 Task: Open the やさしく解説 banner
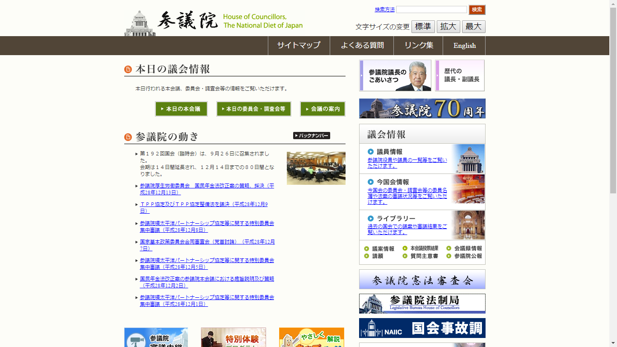pyautogui.click(x=312, y=338)
